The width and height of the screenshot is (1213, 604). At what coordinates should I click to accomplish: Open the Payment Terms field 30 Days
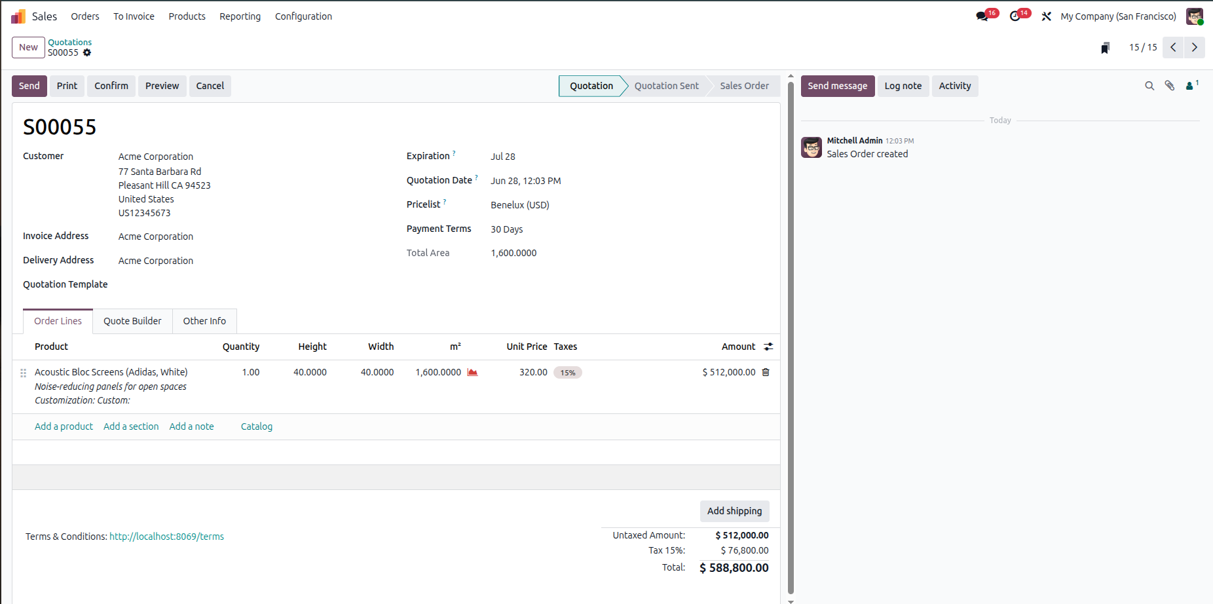click(x=507, y=229)
